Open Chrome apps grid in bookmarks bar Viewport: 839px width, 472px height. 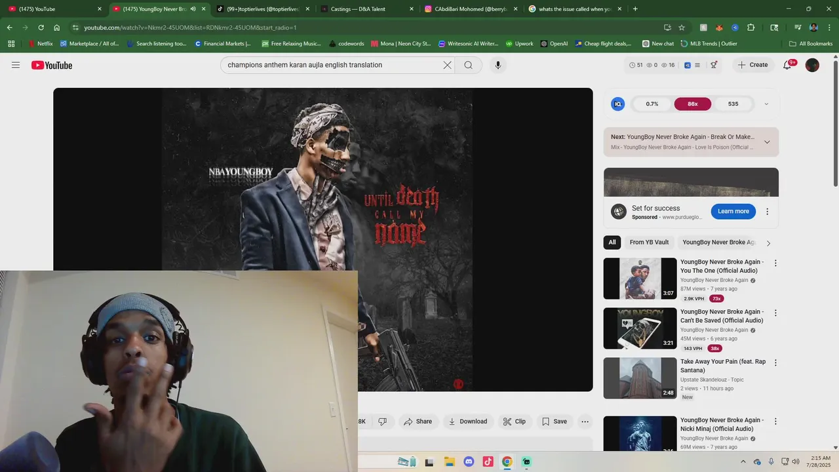click(x=11, y=44)
